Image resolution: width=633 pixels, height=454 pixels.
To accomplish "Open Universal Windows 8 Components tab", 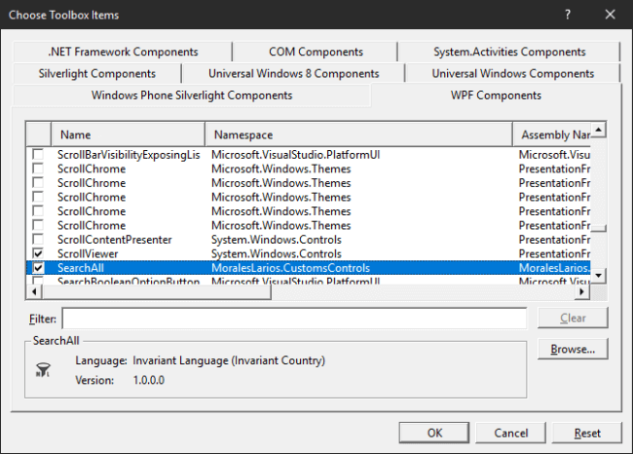I will 293,73.
